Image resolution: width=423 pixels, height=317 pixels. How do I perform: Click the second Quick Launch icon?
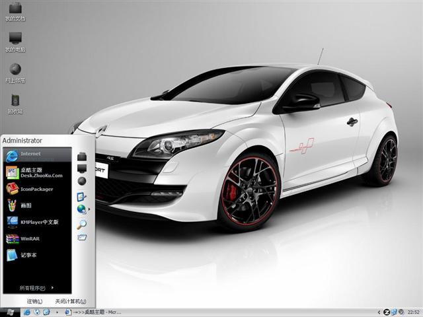37,312
